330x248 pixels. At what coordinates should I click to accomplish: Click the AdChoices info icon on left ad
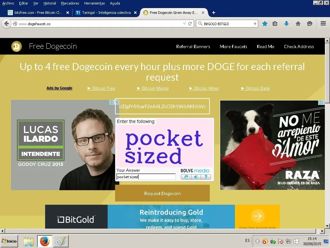(112, 102)
